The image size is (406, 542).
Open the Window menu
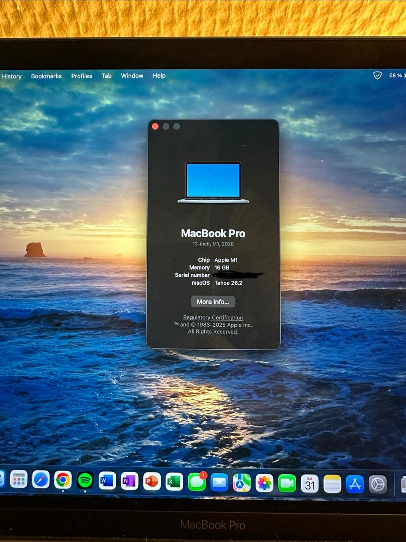(x=132, y=76)
